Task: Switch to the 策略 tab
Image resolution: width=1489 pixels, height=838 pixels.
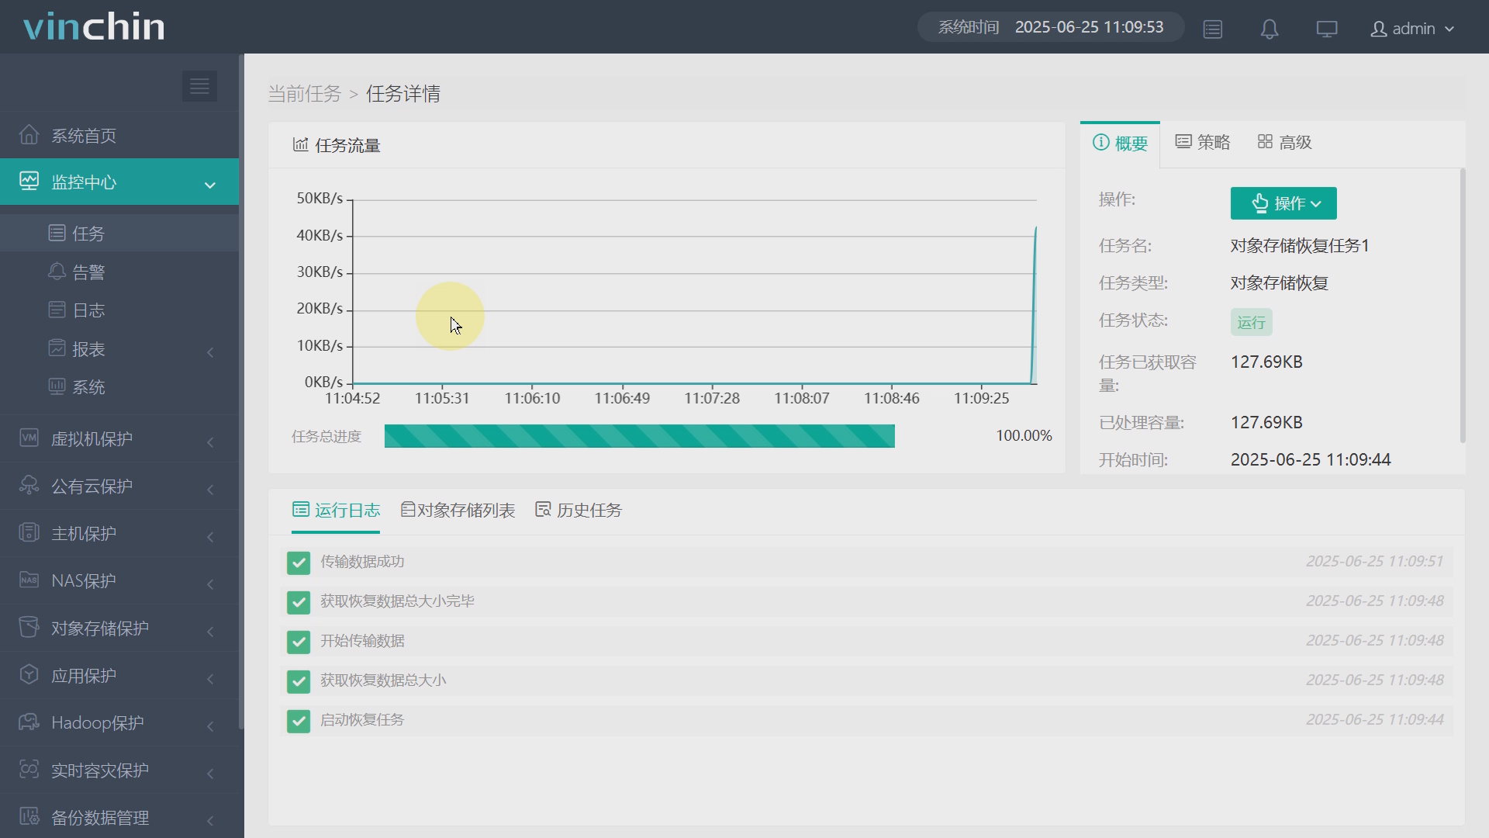Action: [x=1203, y=143]
